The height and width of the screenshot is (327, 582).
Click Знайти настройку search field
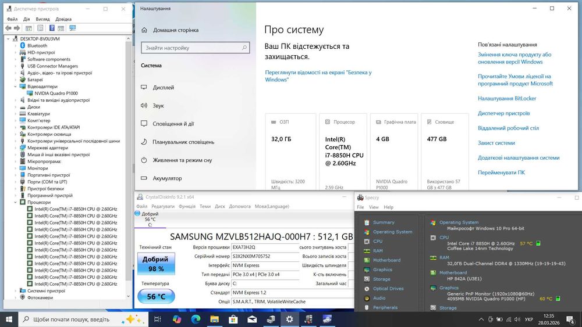coord(195,48)
